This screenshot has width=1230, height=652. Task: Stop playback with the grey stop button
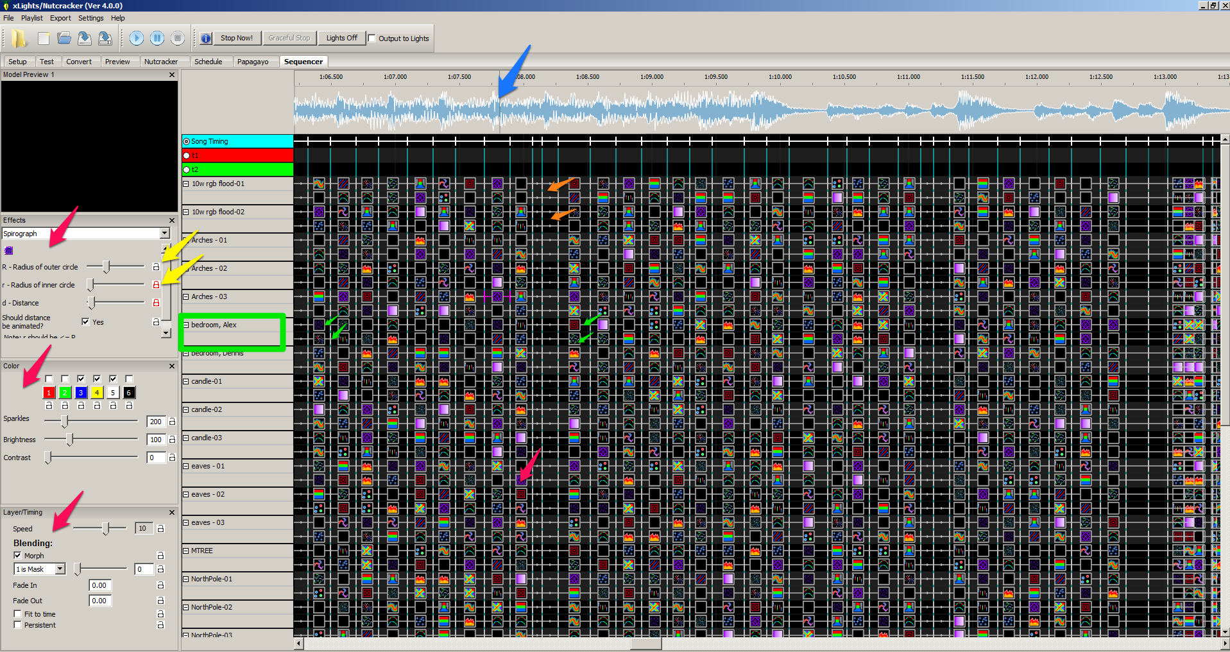[178, 39]
